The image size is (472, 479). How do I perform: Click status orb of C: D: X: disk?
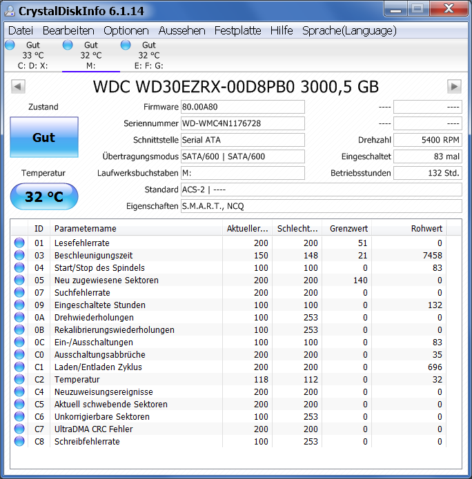tap(10, 45)
